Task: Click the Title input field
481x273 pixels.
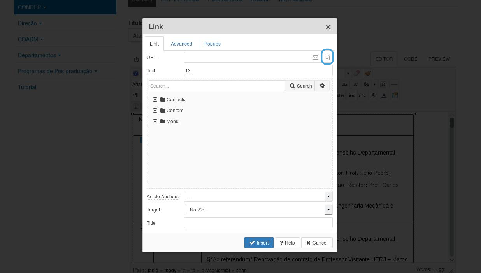Action: pos(258,223)
